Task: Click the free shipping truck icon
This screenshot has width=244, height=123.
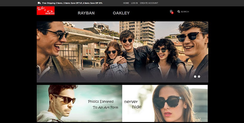Action: 39,3
